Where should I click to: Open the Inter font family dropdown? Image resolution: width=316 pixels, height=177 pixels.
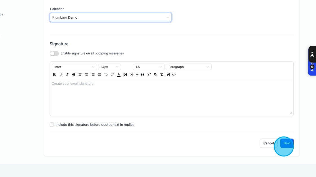[x=74, y=67]
